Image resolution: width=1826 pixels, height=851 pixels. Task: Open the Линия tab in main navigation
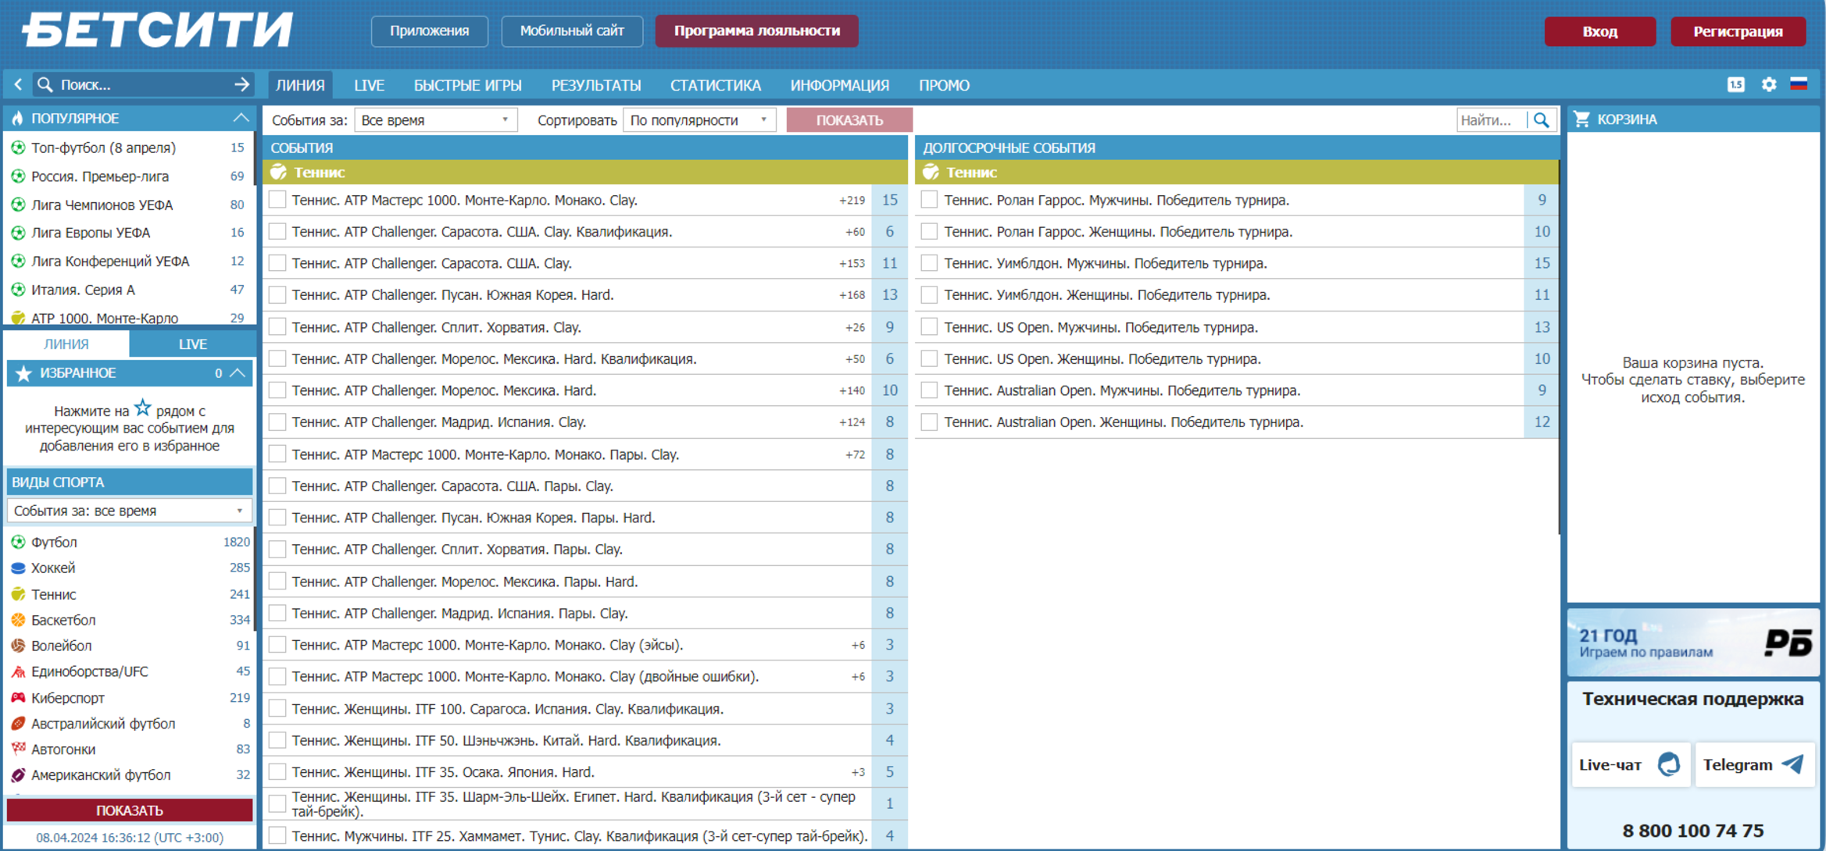[300, 85]
